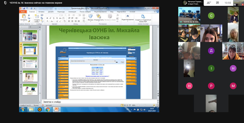244x123 pixels.
Task: Increase font size with the A-up icon
Action: [x=57, y=21]
